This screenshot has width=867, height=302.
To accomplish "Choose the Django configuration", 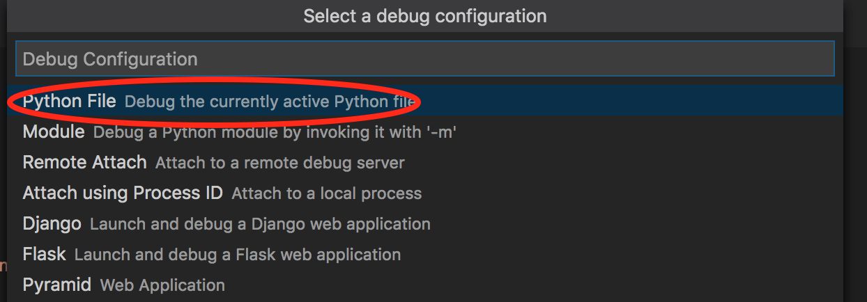I will pos(52,223).
